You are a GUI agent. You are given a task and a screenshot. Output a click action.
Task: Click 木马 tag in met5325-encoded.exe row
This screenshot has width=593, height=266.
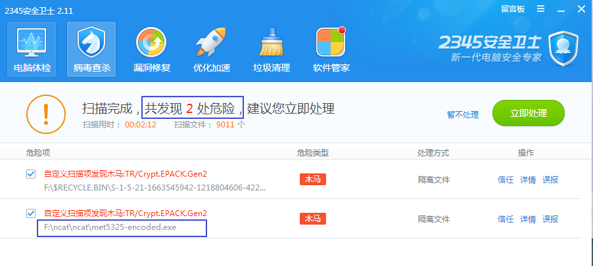pos(313,219)
